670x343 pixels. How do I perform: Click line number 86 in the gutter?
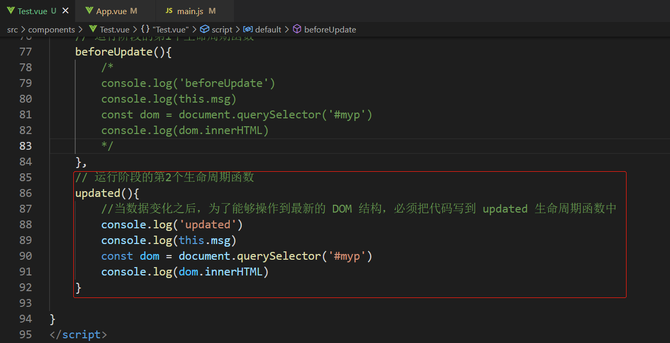[x=26, y=193]
